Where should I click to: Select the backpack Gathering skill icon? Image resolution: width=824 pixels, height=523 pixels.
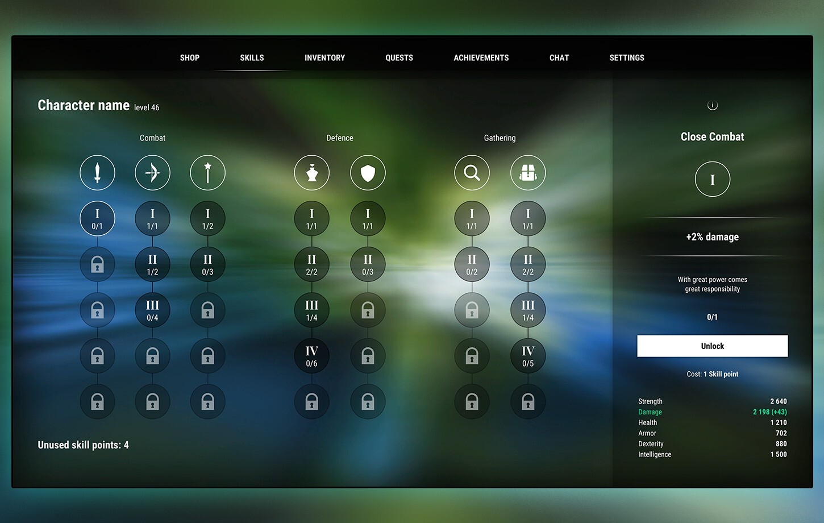[528, 172]
